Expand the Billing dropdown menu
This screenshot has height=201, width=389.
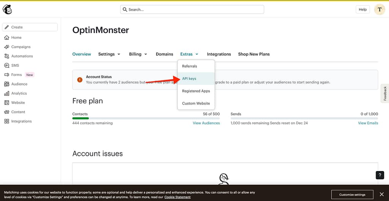pos(138,54)
